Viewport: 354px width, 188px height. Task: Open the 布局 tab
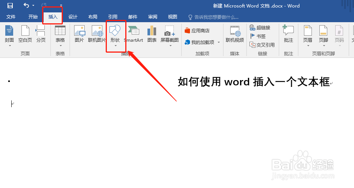coord(93,17)
